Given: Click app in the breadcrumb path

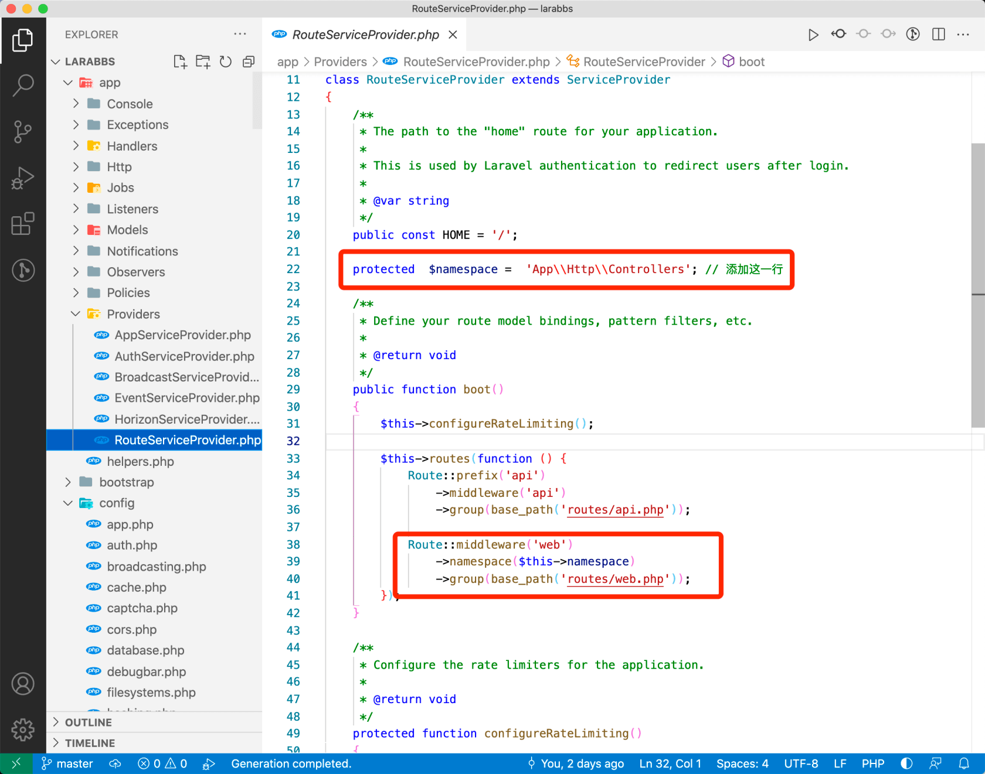Looking at the screenshot, I should click(x=287, y=62).
